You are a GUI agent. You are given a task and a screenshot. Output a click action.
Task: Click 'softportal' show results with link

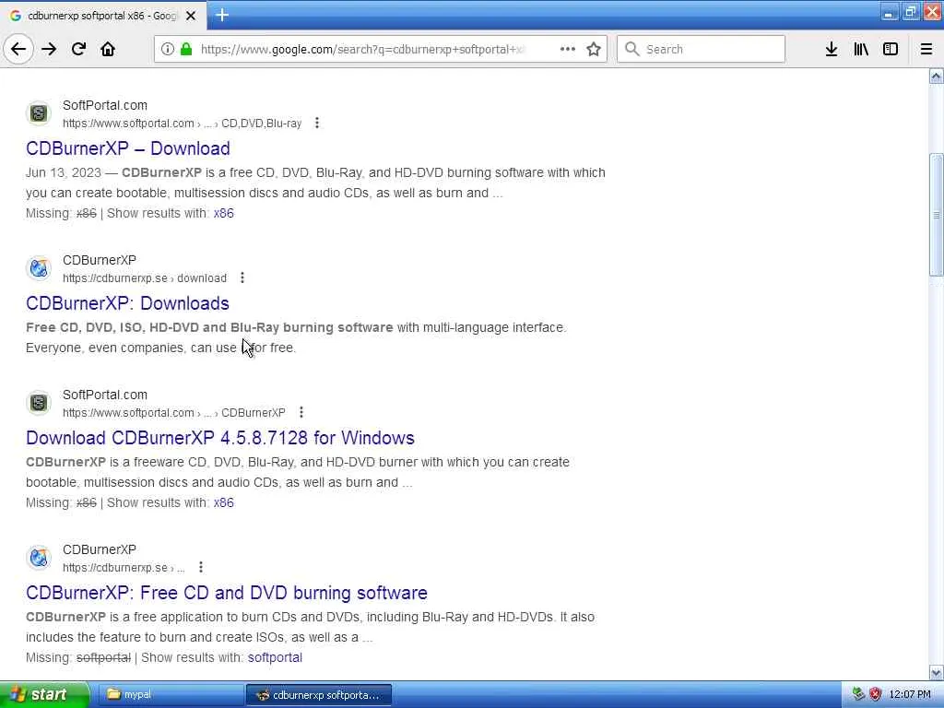[x=275, y=657]
